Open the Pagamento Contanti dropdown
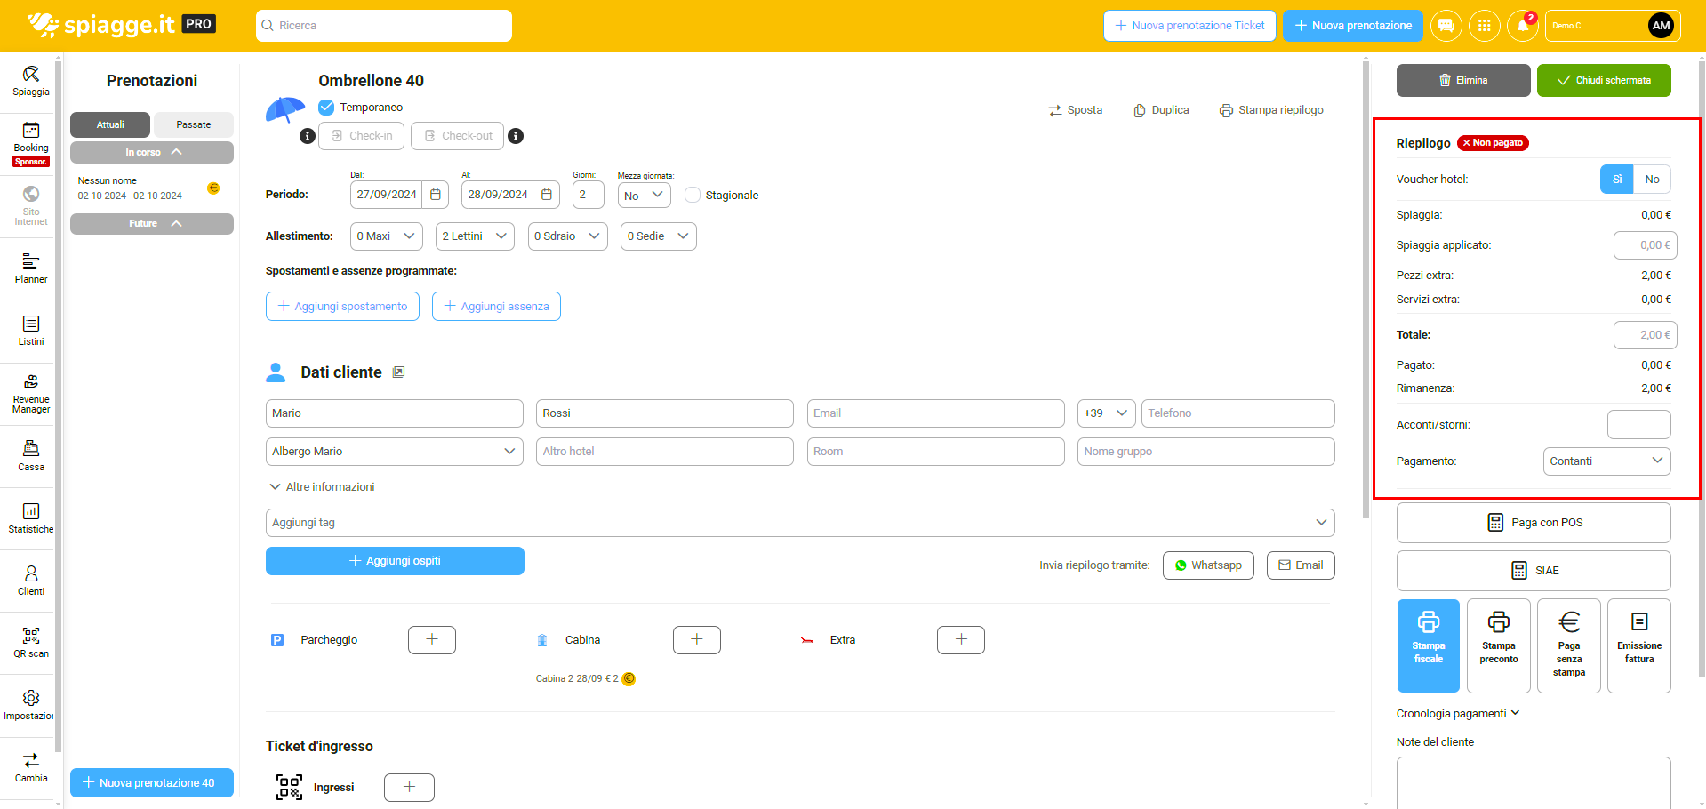The width and height of the screenshot is (1706, 809). coord(1606,461)
